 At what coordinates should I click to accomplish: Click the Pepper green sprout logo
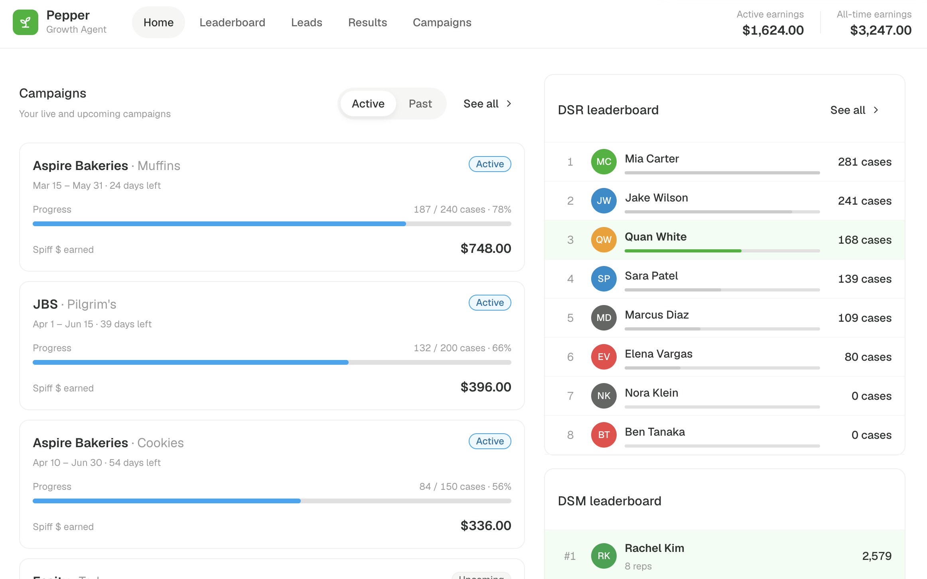(x=26, y=22)
